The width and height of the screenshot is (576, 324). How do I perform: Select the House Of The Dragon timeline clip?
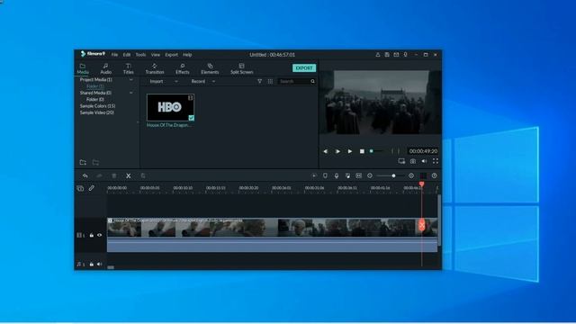pyautogui.click(x=272, y=235)
